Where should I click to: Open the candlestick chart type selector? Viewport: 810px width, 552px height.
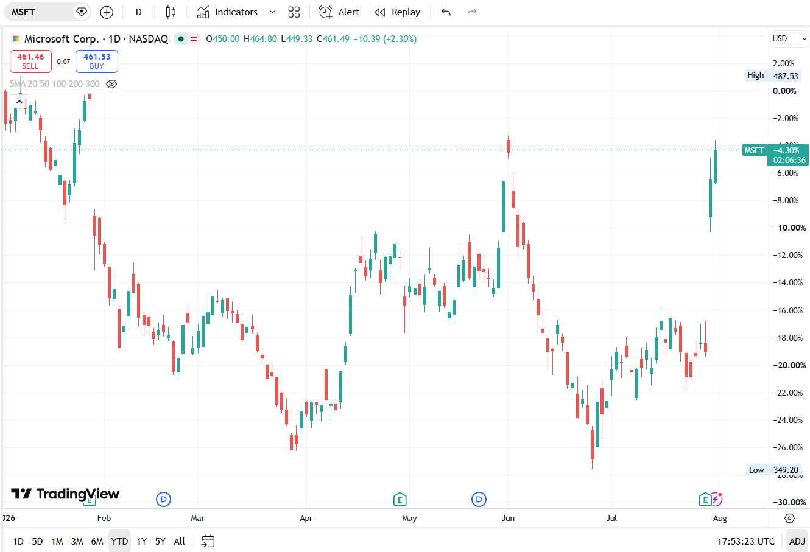pos(171,12)
